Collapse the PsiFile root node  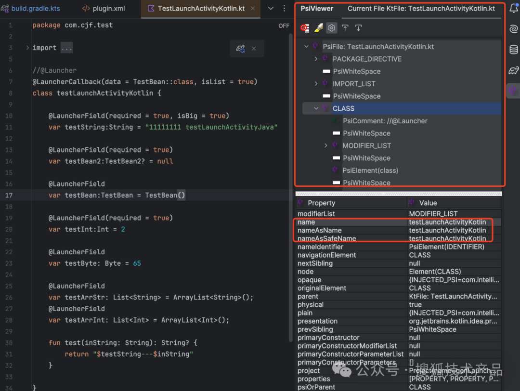tap(306, 47)
